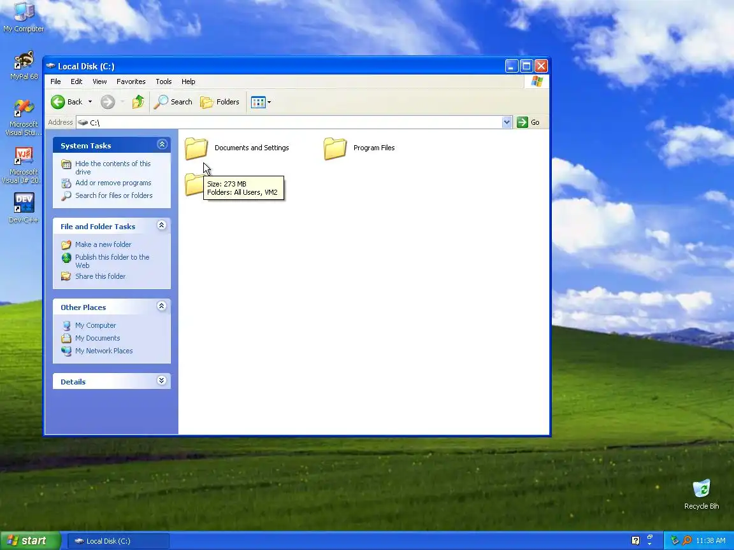Toggle the Folders pane button
This screenshot has width=734, height=550.
(x=220, y=102)
